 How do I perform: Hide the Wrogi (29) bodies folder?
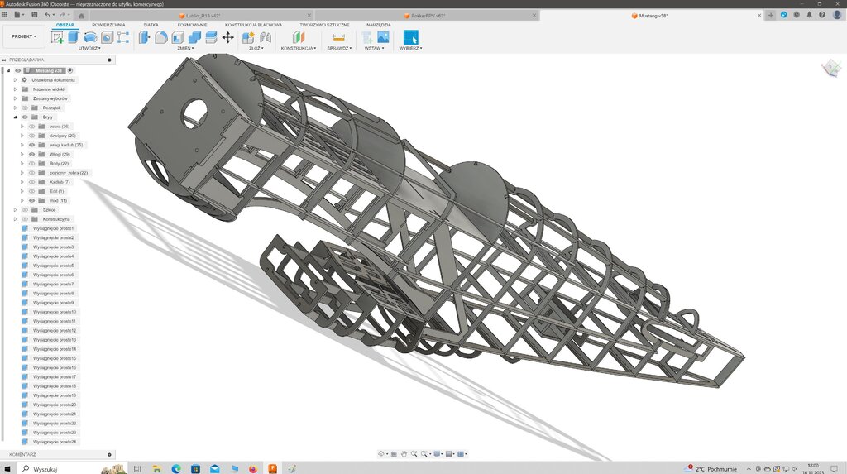pos(32,154)
